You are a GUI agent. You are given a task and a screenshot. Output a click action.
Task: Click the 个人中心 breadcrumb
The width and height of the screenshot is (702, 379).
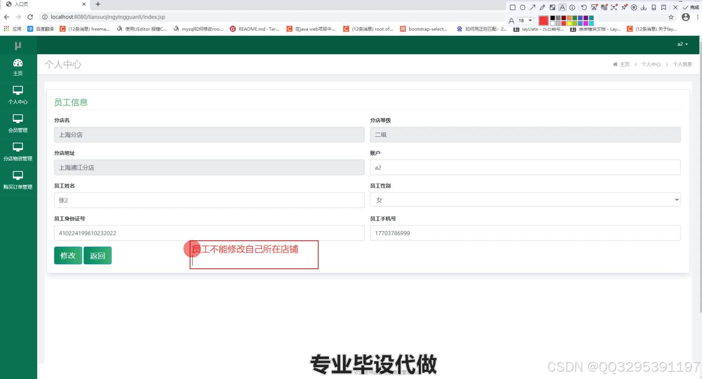tap(651, 64)
